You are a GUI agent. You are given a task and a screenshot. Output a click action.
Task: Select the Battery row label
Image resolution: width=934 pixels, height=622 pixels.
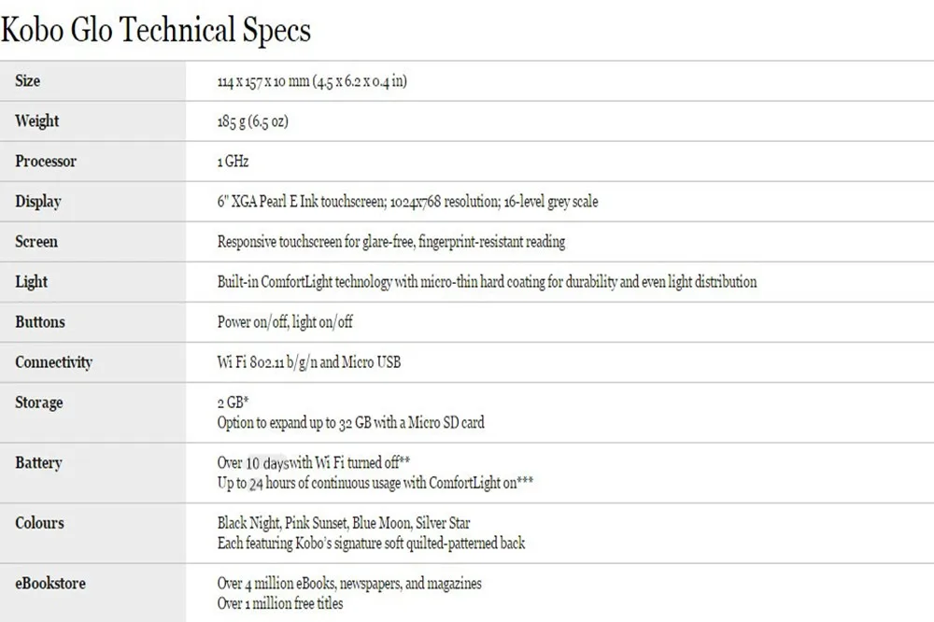[x=38, y=463]
